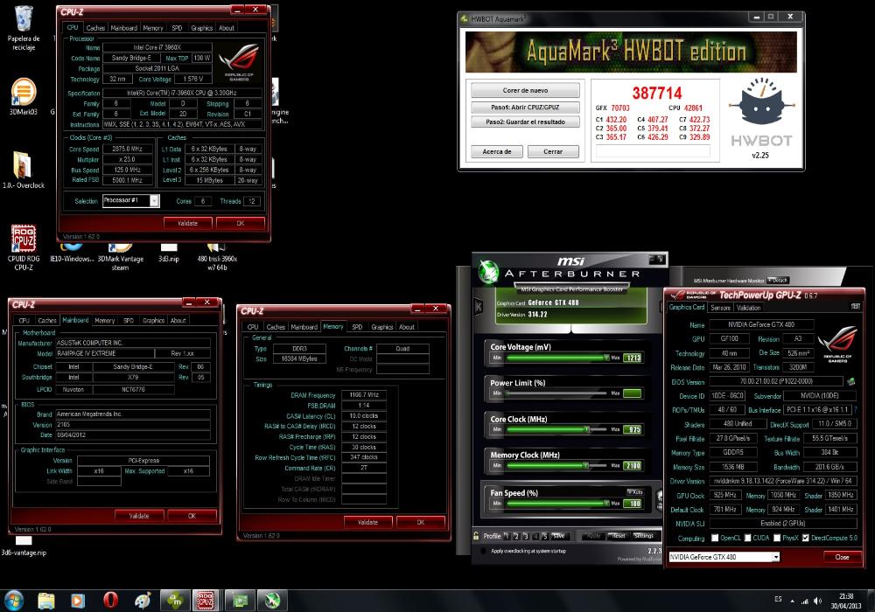
Task: Click the Memory Clock value field 2100
Action: (x=633, y=466)
